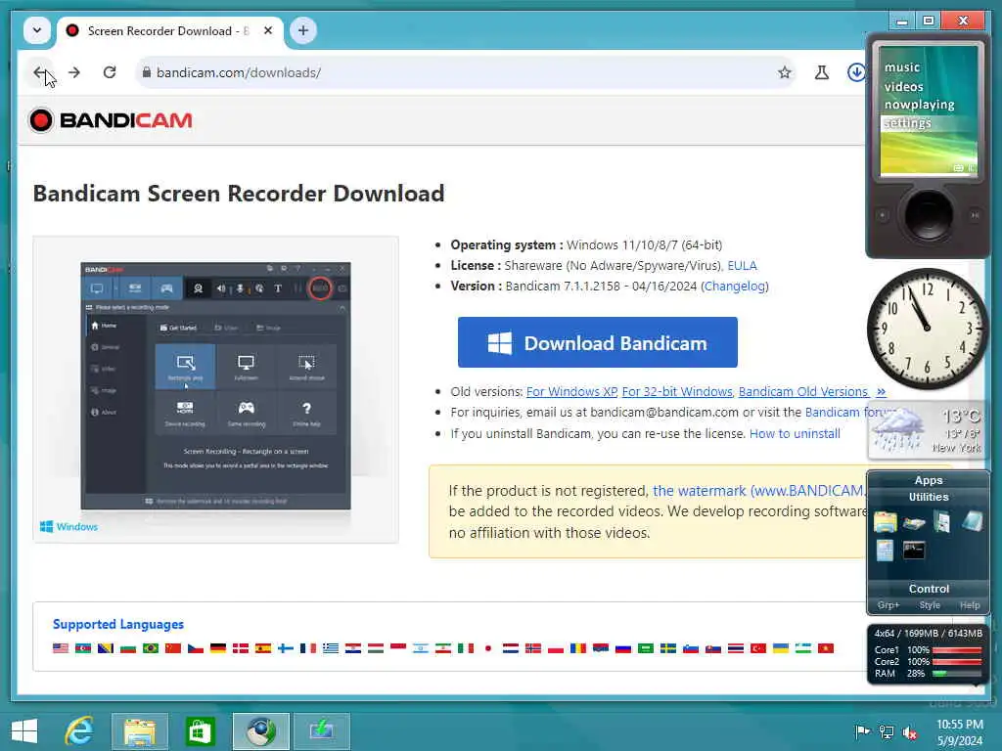Click Help in the launcher gadget

[x=970, y=605]
